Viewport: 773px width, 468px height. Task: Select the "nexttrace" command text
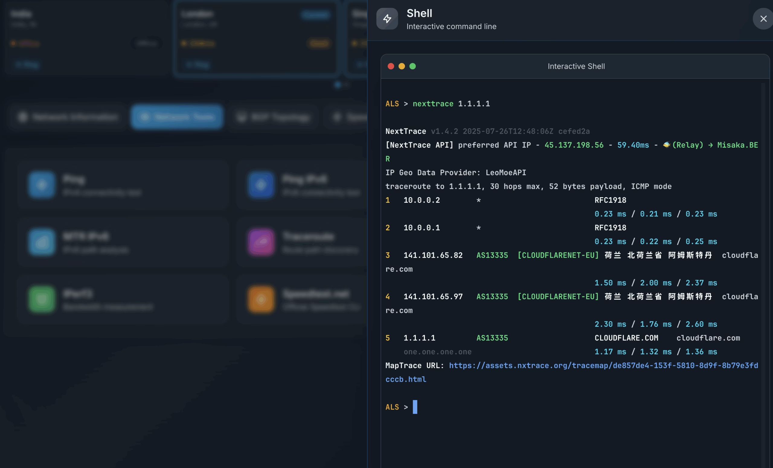(433, 104)
